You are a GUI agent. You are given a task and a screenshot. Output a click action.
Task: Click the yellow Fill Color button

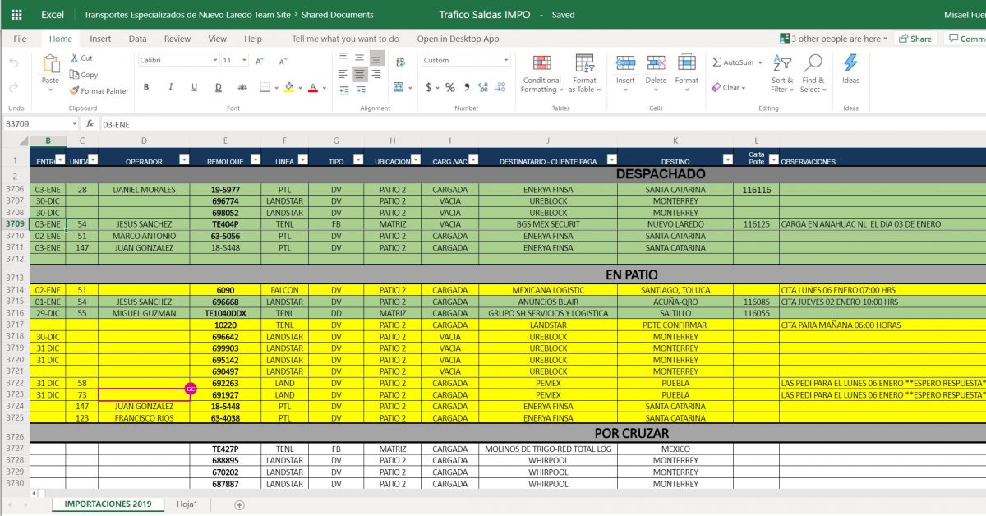pos(288,87)
